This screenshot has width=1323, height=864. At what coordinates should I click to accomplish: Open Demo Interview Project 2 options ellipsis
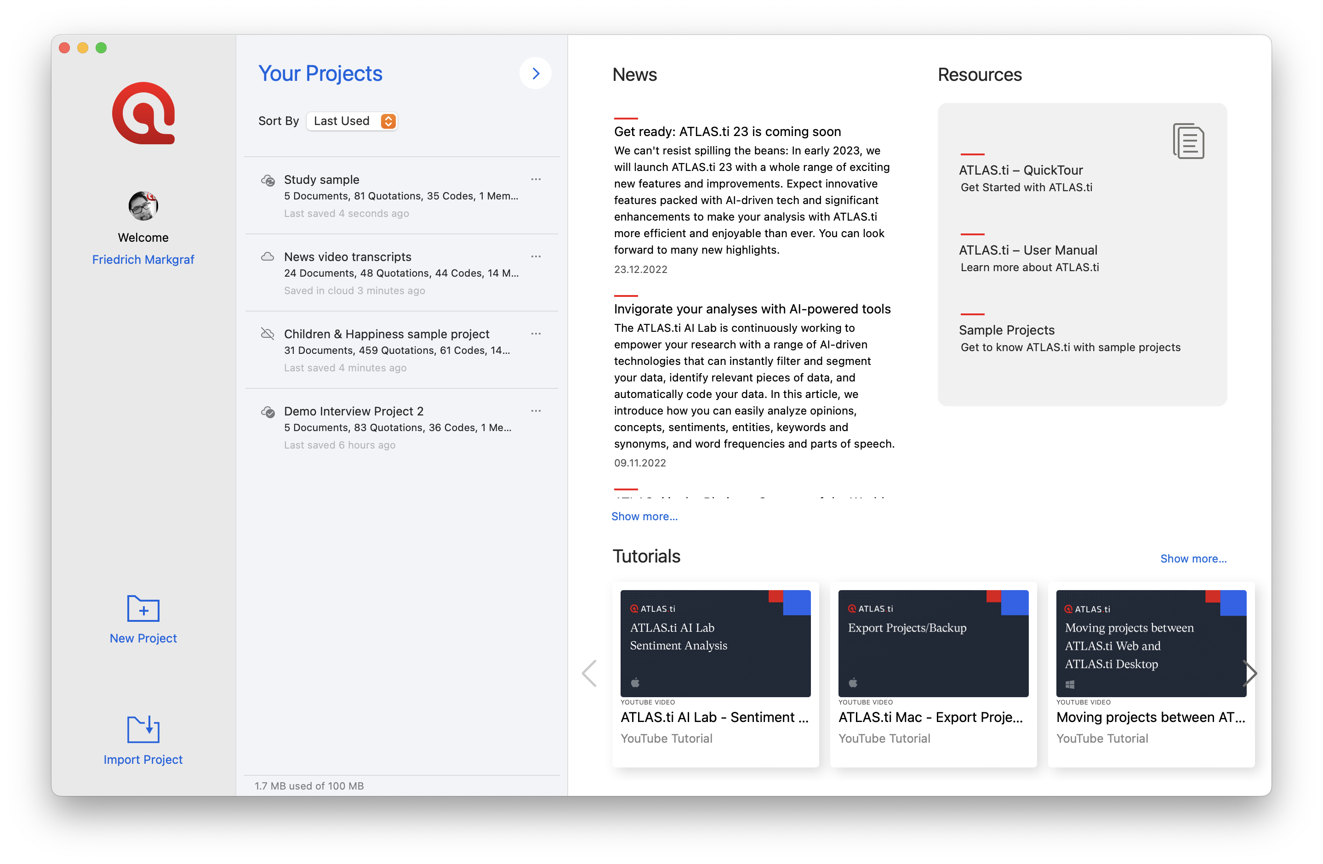pyautogui.click(x=536, y=410)
